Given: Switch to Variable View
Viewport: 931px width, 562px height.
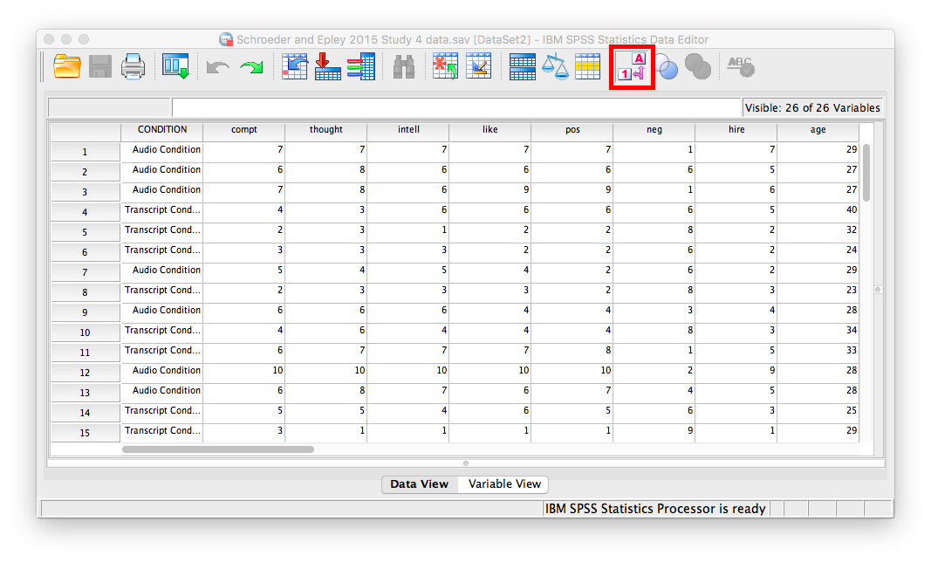Looking at the screenshot, I should coord(502,484).
